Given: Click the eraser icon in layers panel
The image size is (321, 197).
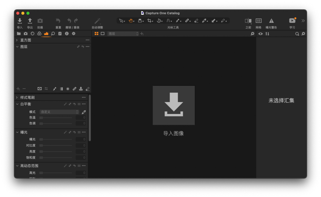Looking at the screenshot, I should [x=88, y=89].
